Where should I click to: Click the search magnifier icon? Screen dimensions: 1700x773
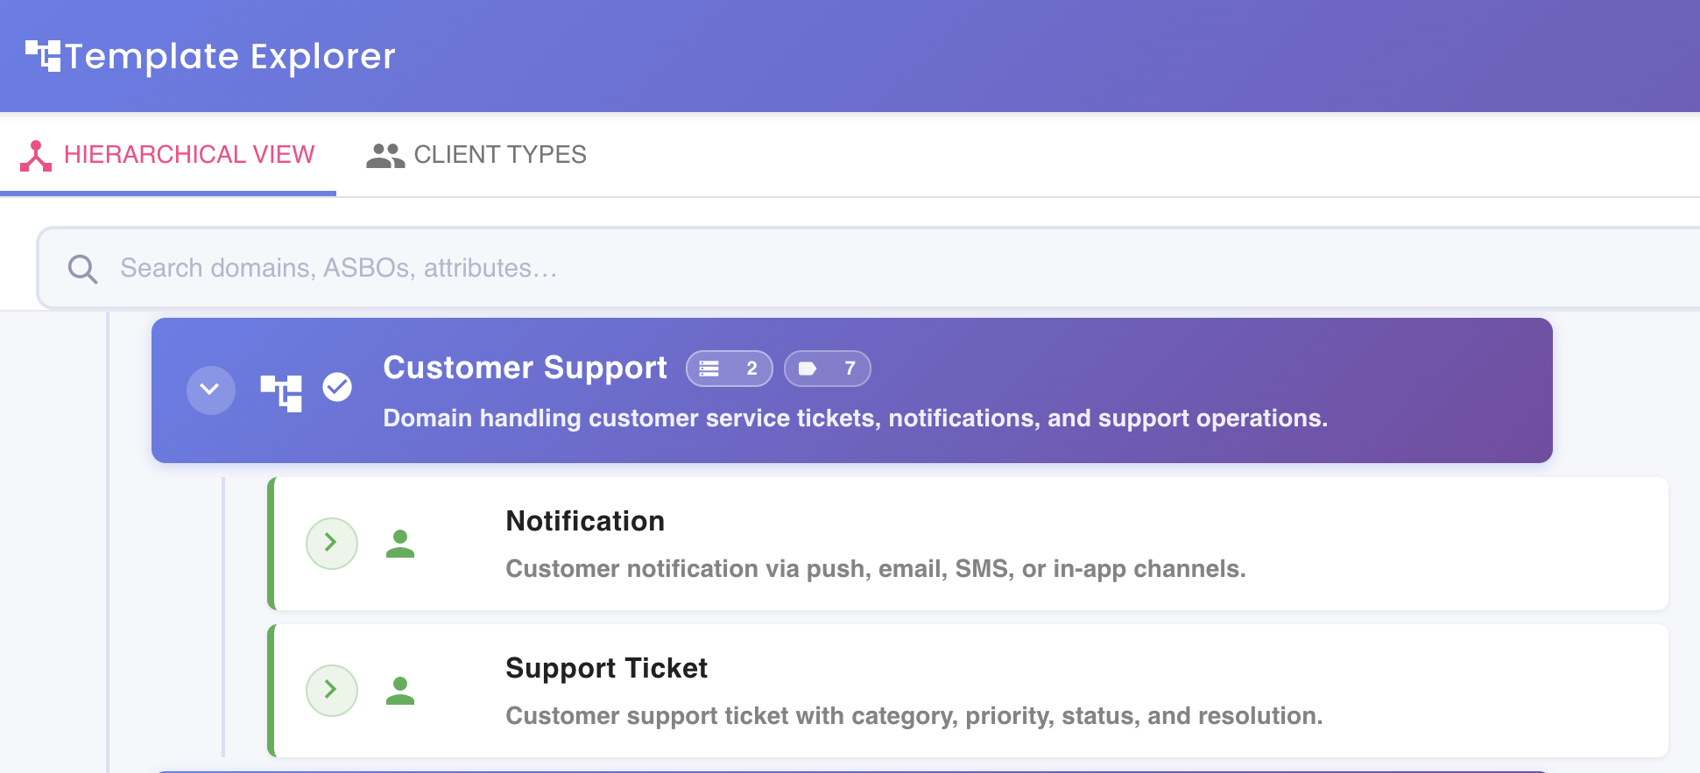82,269
